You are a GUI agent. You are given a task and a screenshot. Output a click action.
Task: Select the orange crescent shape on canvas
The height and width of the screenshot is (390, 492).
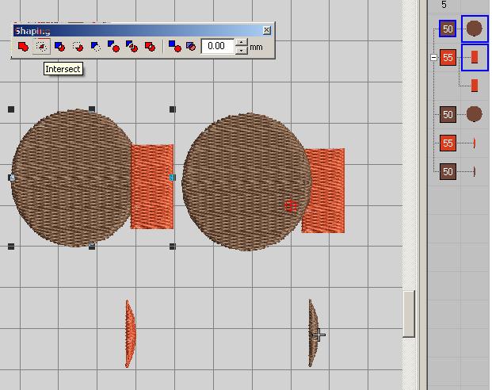click(x=129, y=333)
